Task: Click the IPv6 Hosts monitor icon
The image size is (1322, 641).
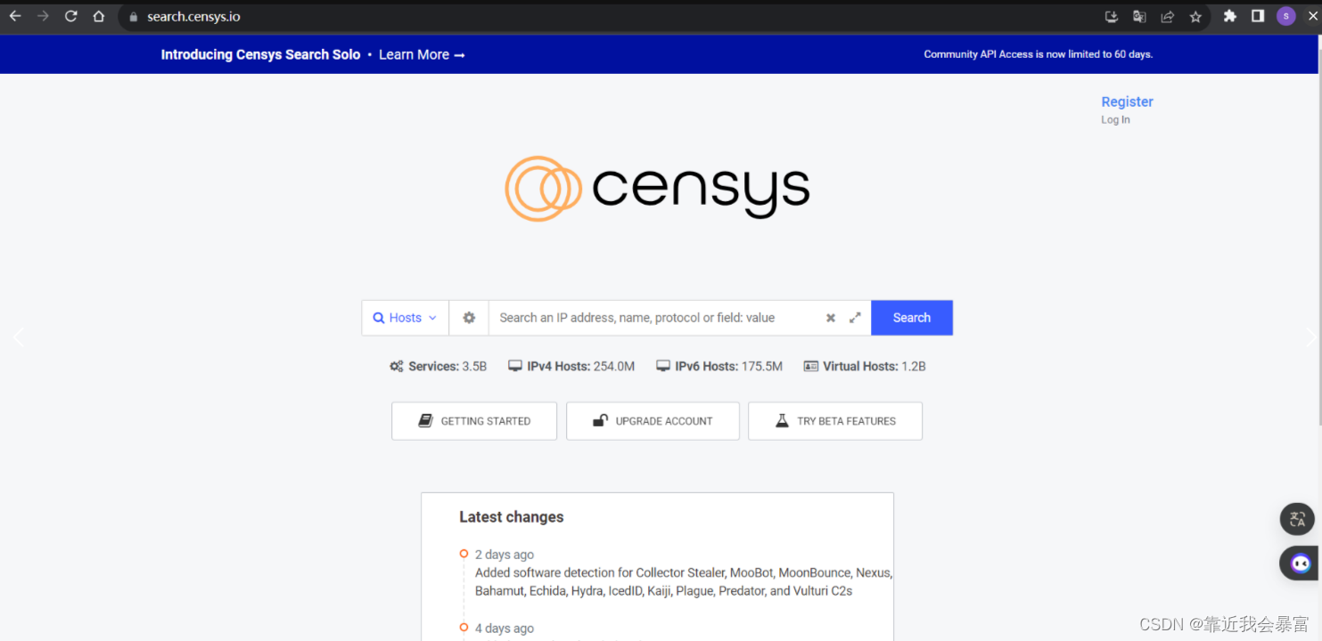Action: 663,366
